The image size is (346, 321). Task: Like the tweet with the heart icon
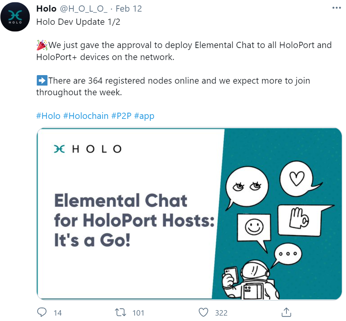pos(203,312)
